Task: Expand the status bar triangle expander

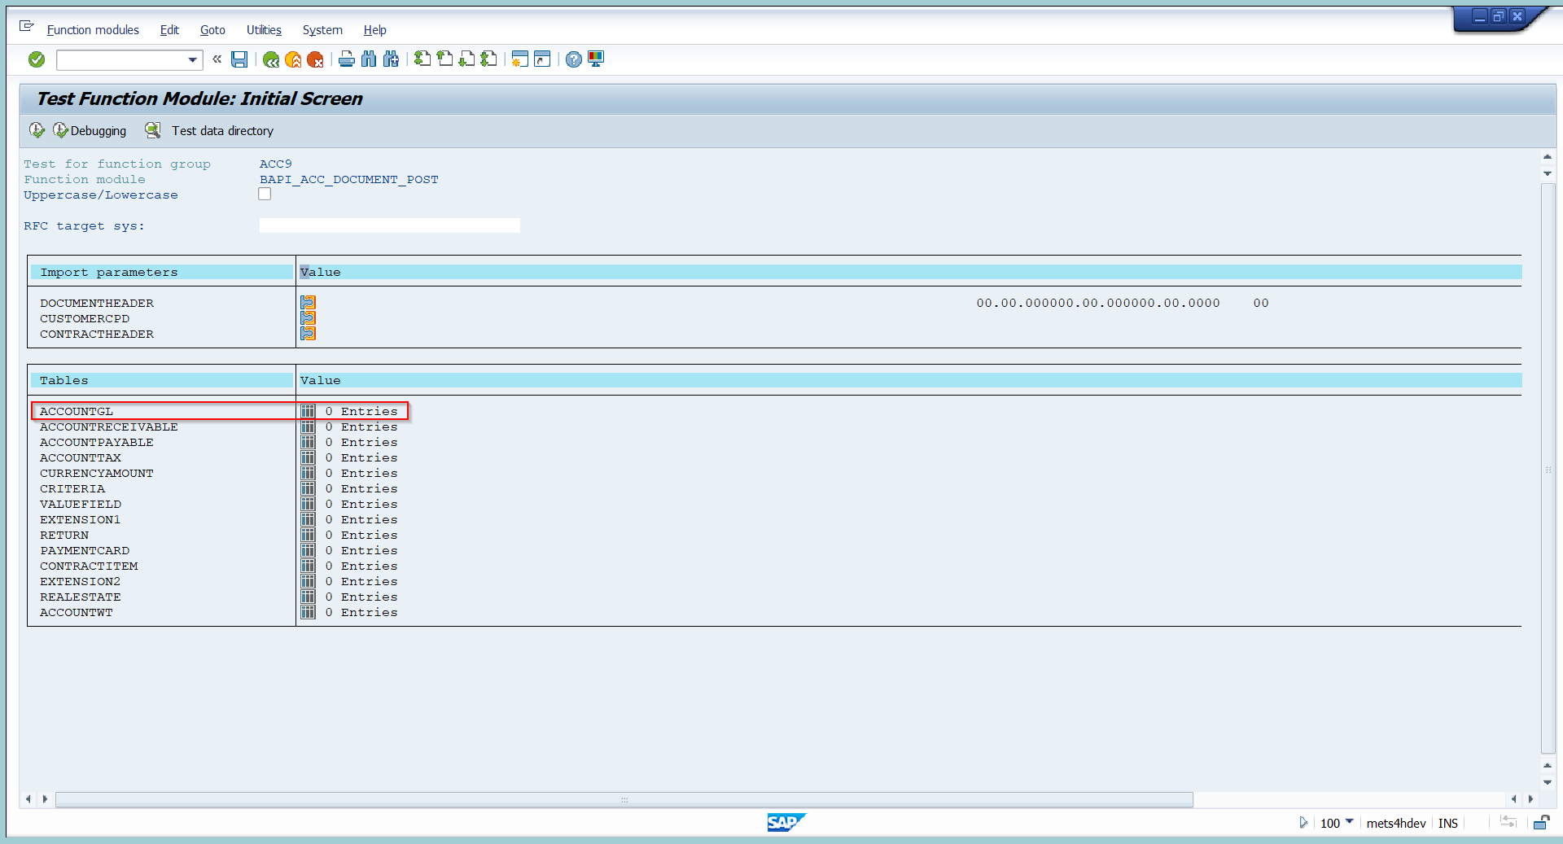Action: point(1303,823)
